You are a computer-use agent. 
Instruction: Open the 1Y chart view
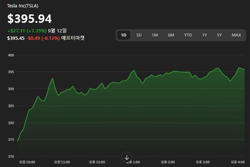coord(205,35)
